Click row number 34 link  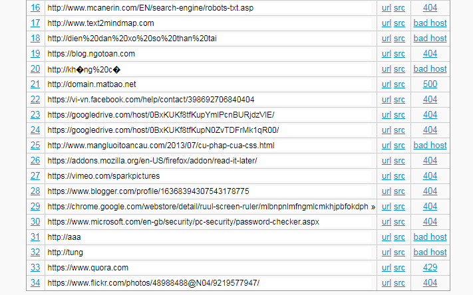pos(35,283)
